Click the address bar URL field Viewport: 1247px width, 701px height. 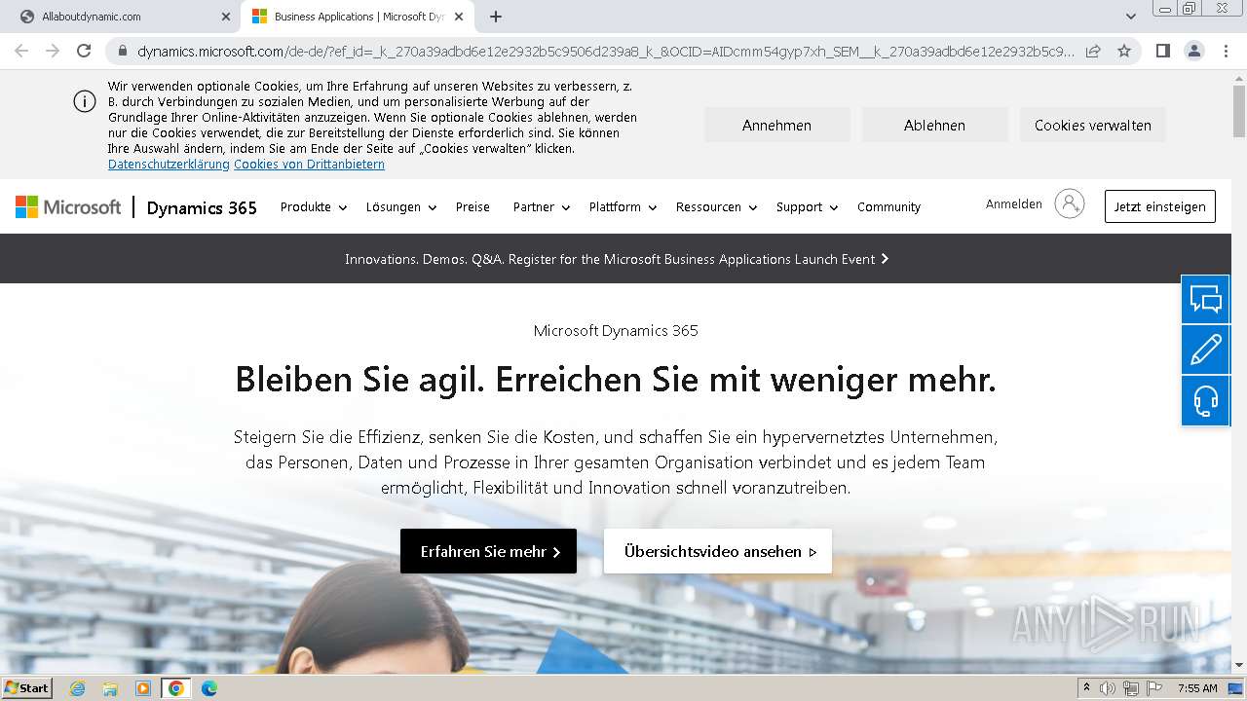[604, 51]
